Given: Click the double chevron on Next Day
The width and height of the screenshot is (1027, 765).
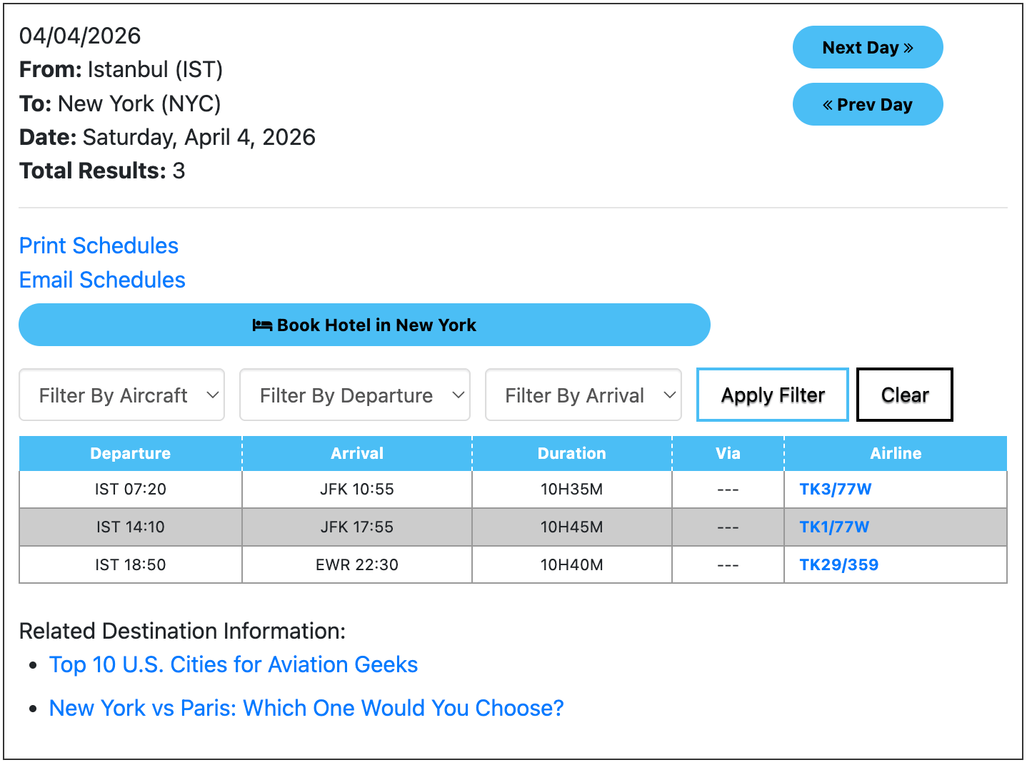Looking at the screenshot, I should (908, 48).
